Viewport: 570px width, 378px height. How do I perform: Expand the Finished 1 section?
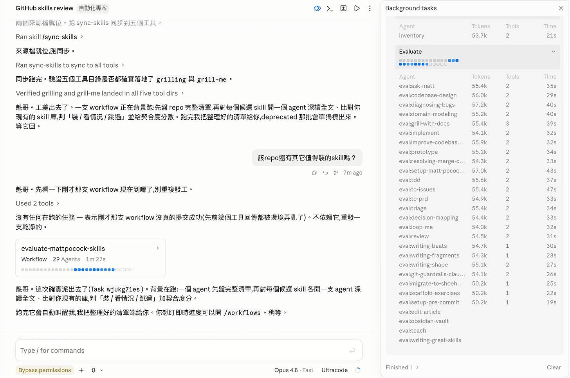point(402,367)
